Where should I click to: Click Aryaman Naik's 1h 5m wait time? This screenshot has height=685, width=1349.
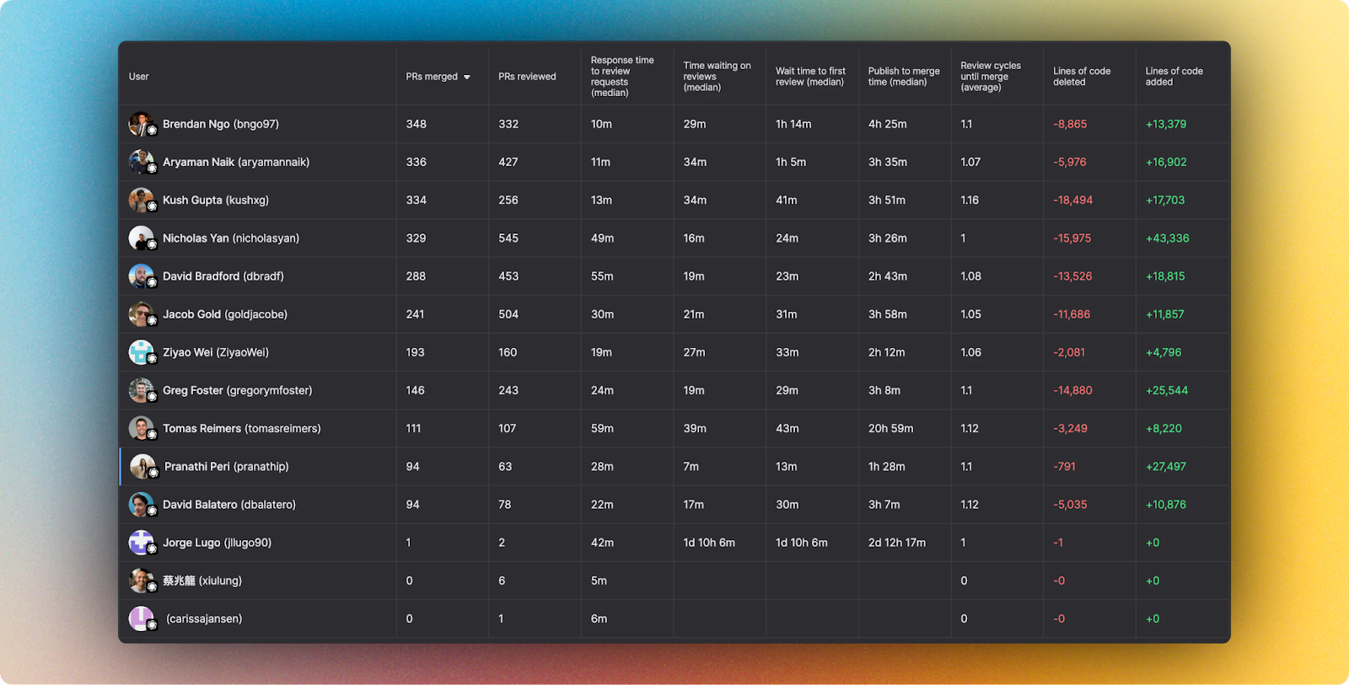(x=791, y=162)
